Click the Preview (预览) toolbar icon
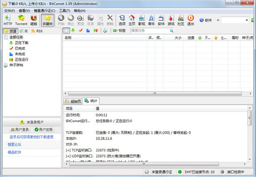Screen dimensions: 256x177 coord(81,20)
